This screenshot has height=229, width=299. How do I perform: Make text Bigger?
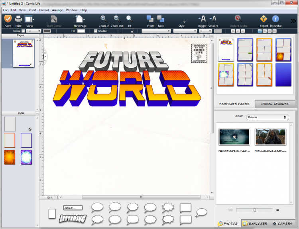point(203,19)
